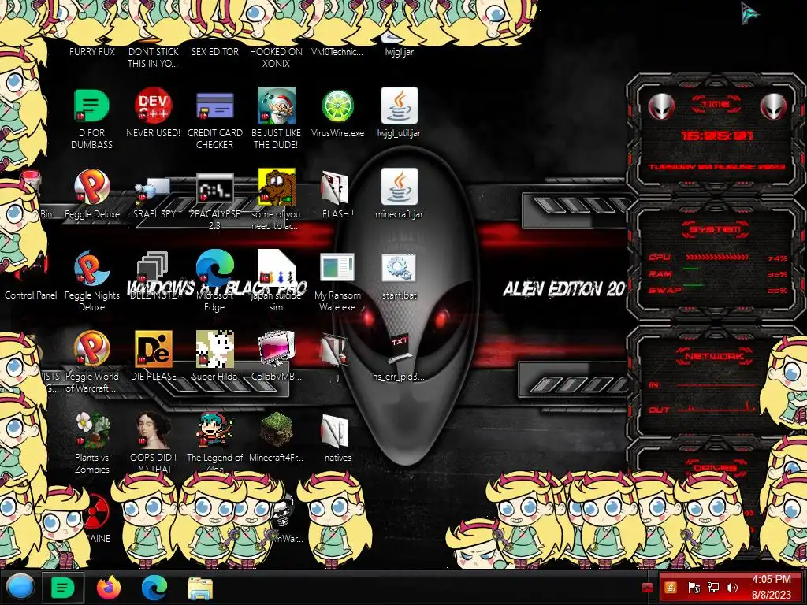
Task: Open the natives folder
Action: (335, 431)
